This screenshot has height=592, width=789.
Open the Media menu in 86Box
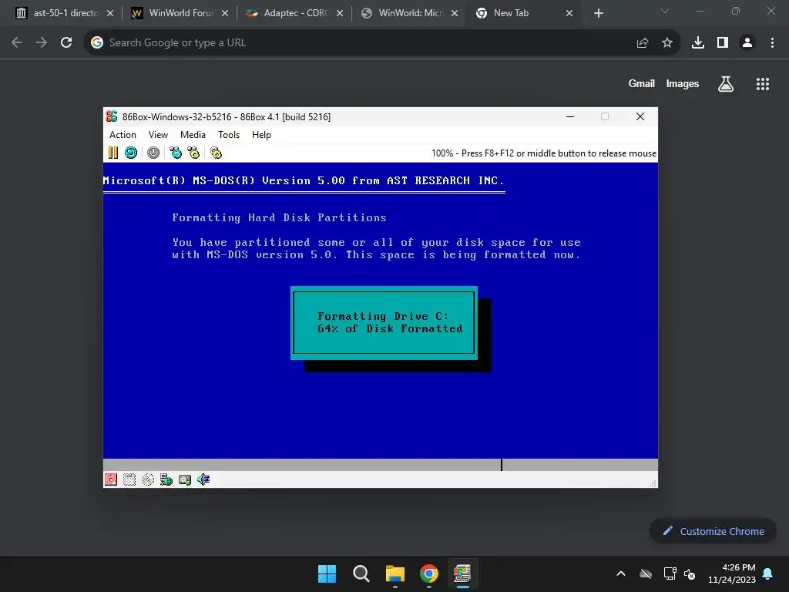pos(193,135)
